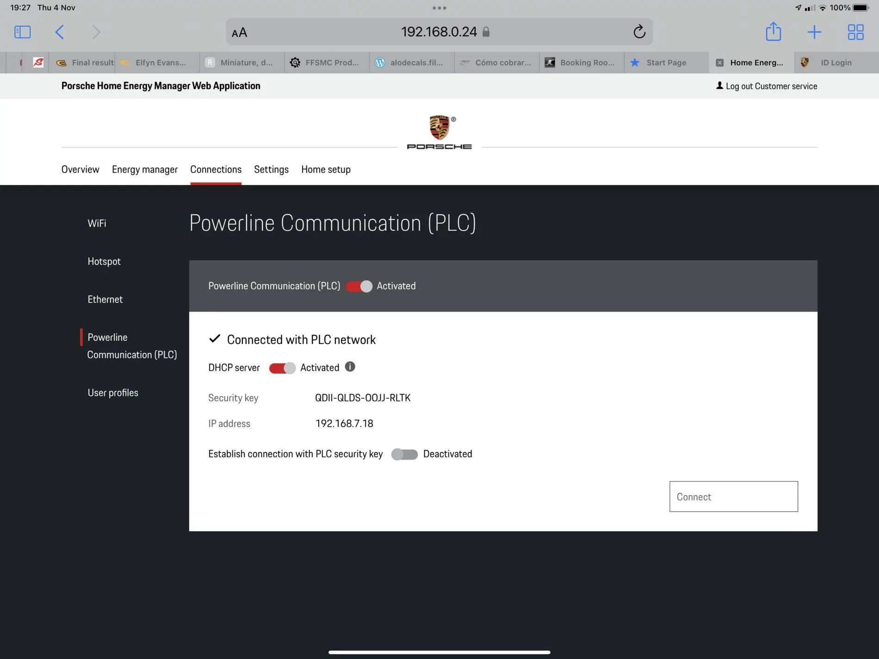The image size is (879, 659).
Task: Open the Share sheet
Action: coord(773,31)
